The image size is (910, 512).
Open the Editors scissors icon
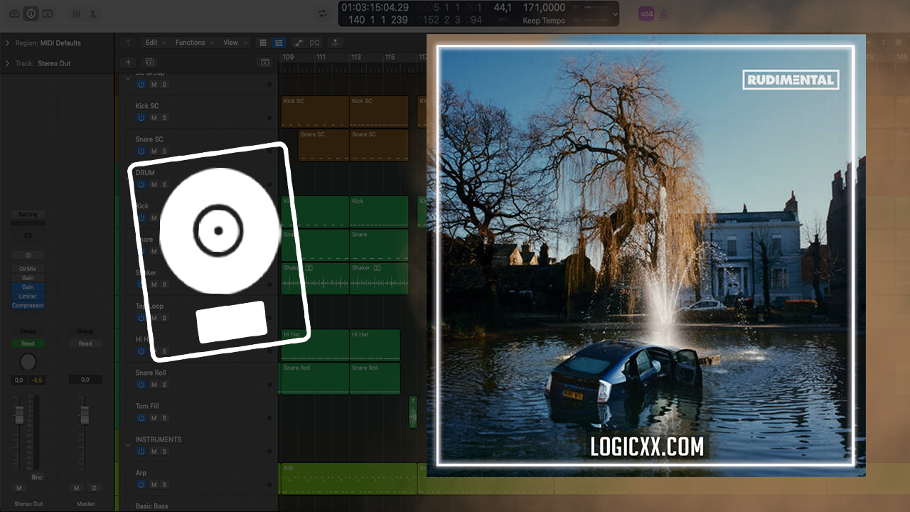click(x=92, y=14)
